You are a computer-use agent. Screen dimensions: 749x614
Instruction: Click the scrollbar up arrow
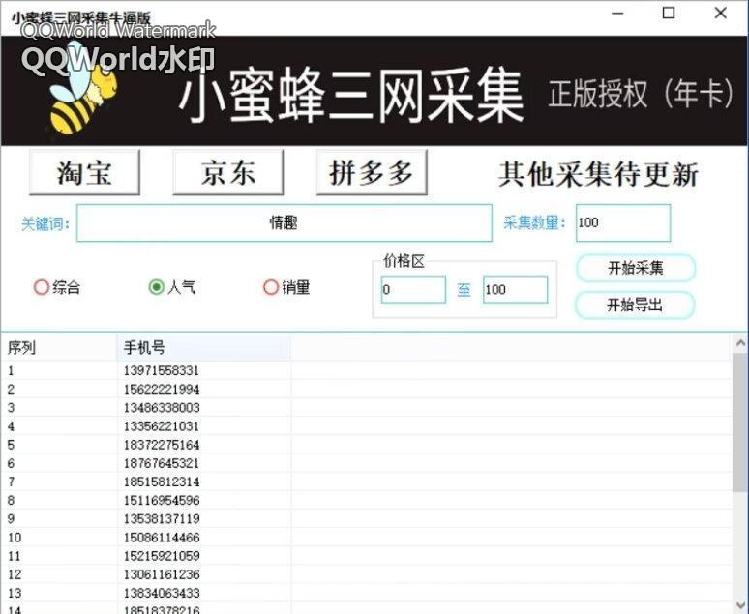[x=740, y=343]
